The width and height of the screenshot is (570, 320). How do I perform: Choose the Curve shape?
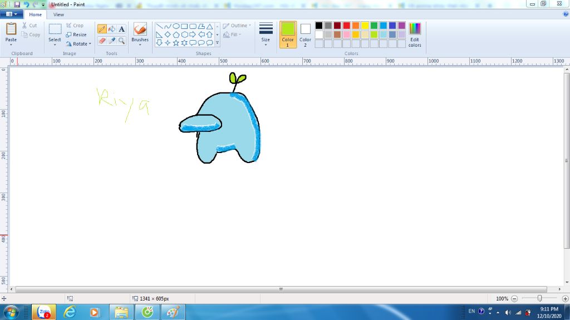[x=168, y=26]
